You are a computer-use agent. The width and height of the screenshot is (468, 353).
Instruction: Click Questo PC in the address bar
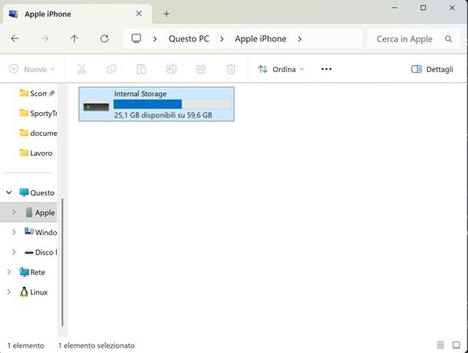tap(189, 39)
